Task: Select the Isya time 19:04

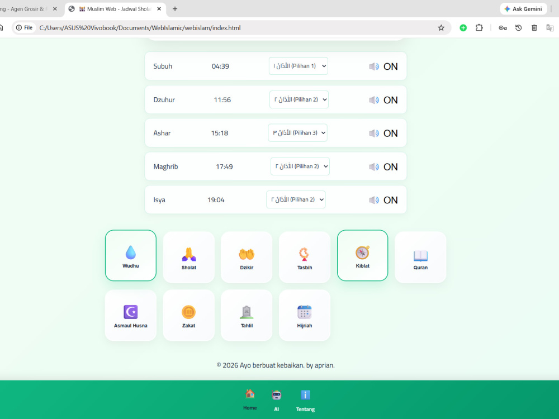Action: 216,200
